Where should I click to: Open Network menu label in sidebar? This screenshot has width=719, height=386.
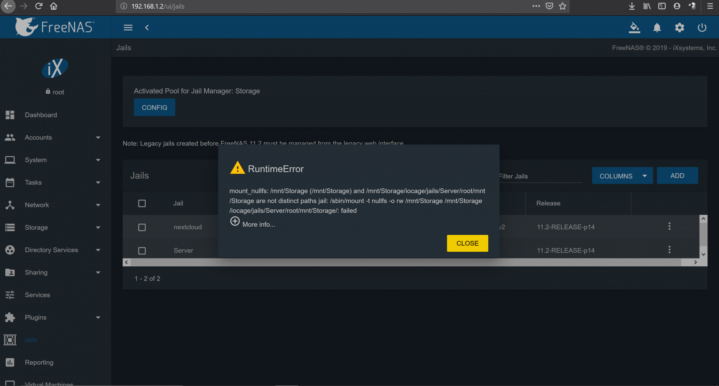37,205
